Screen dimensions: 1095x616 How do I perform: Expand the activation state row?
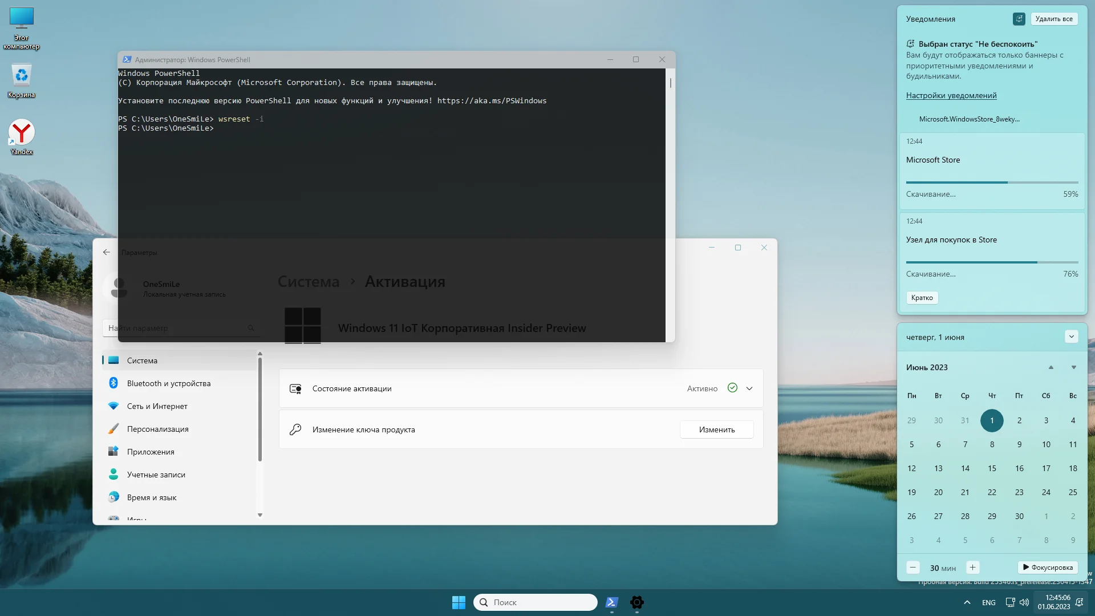pos(749,388)
